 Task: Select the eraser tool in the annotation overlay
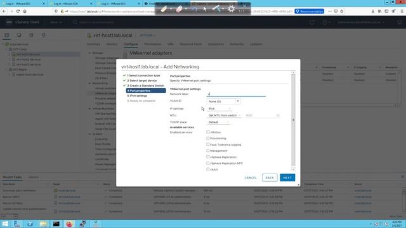(179, 9)
